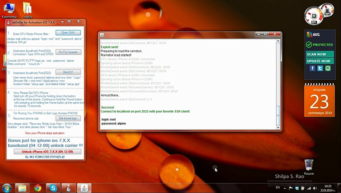Click the CPU usage meter gadget
The image size is (341, 193).
(x=314, y=16)
